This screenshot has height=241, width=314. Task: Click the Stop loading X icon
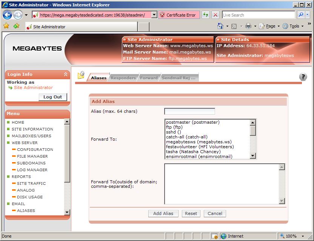pyautogui.click(x=215, y=15)
